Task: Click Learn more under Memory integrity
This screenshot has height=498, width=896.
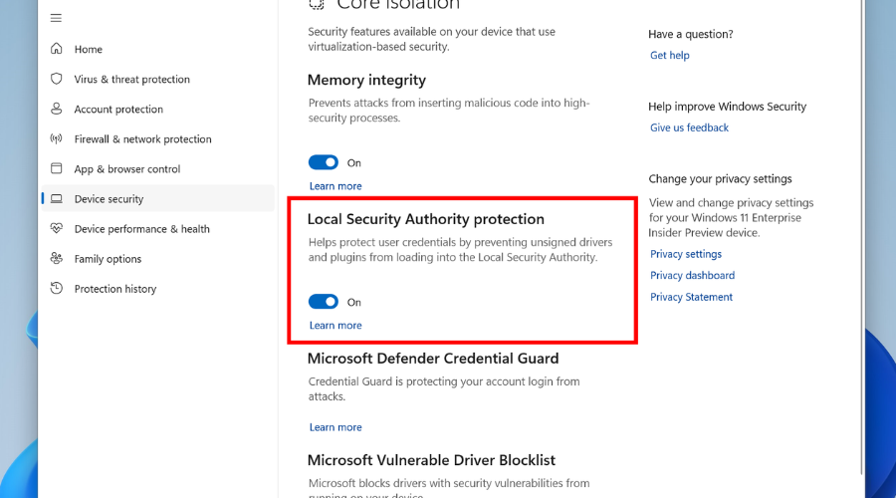Action: pos(336,186)
